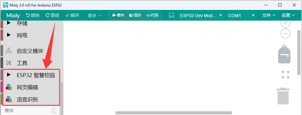Switch to 混合 mixed view
The image size is (302, 115).
(135, 15)
